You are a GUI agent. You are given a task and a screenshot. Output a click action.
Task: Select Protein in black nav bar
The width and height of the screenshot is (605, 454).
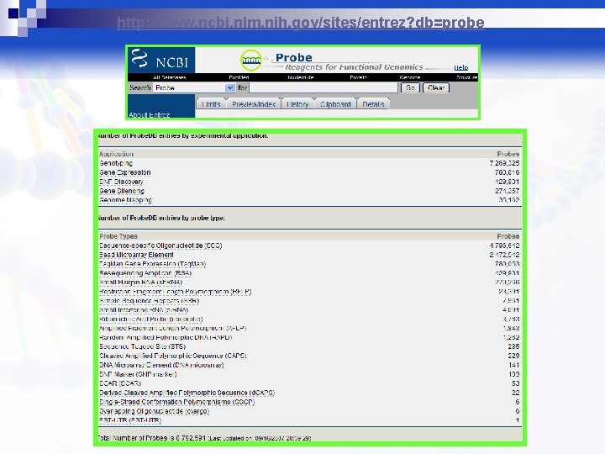pyautogui.click(x=359, y=77)
